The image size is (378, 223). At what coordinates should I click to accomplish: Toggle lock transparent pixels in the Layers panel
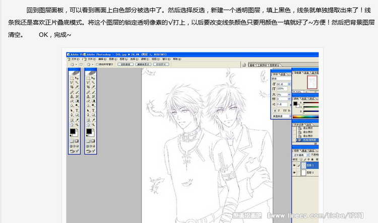(301, 160)
